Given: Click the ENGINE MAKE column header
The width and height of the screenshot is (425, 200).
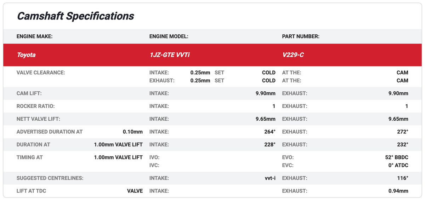Looking at the screenshot, I should (x=34, y=36).
